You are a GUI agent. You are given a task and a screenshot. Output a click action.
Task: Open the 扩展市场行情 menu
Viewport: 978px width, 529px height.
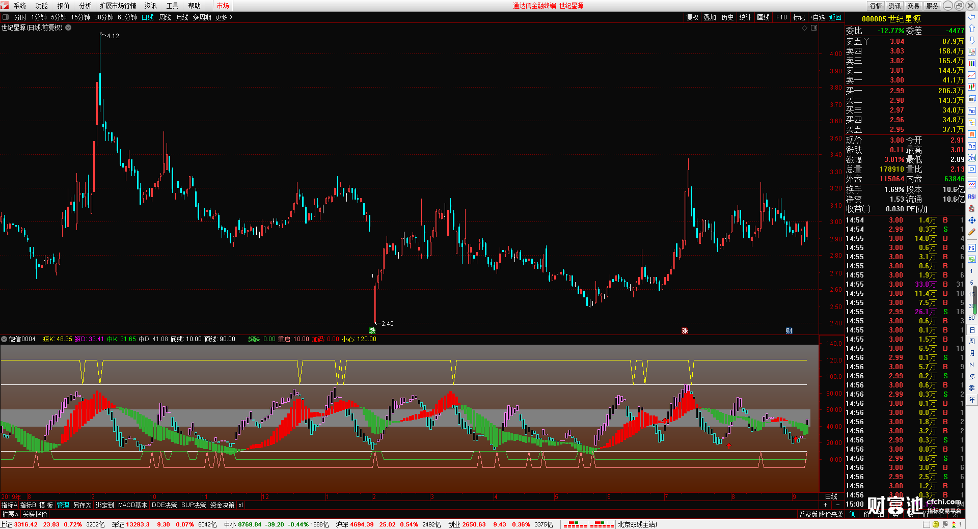coord(118,6)
